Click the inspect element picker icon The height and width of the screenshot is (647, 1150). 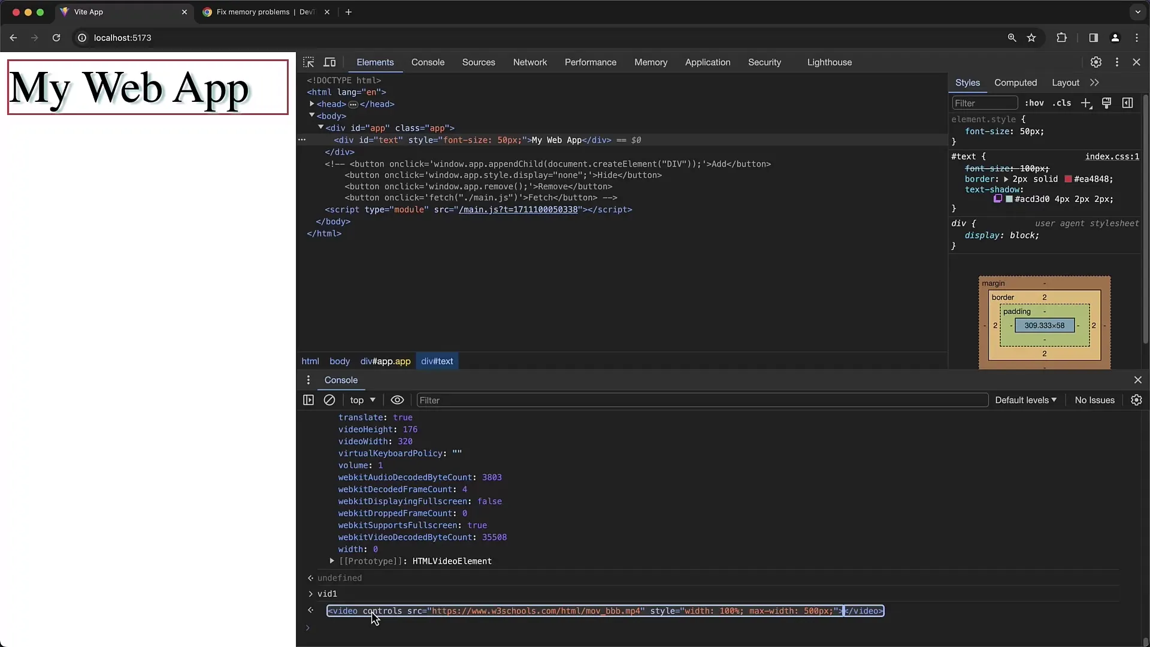coord(309,62)
